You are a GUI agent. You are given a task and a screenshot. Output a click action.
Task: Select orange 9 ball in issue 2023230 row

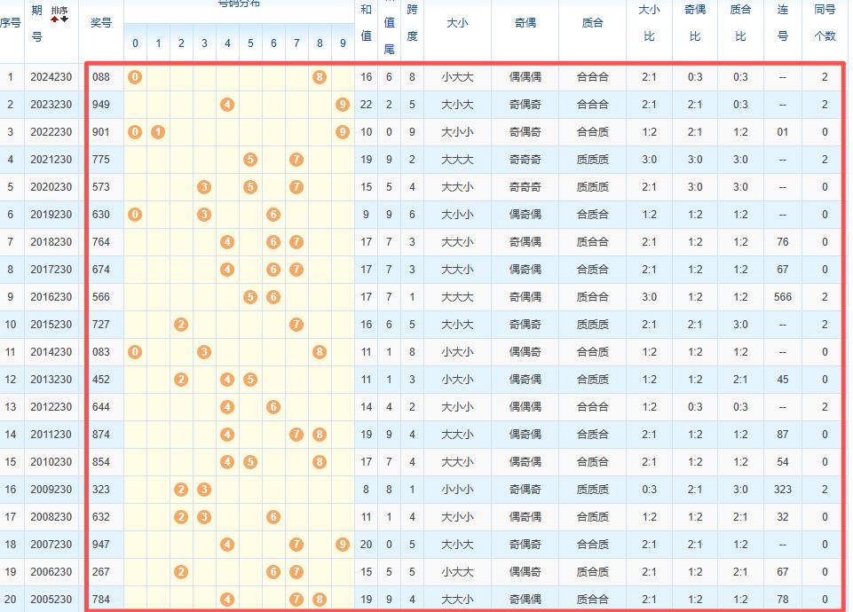(x=343, y=105)
